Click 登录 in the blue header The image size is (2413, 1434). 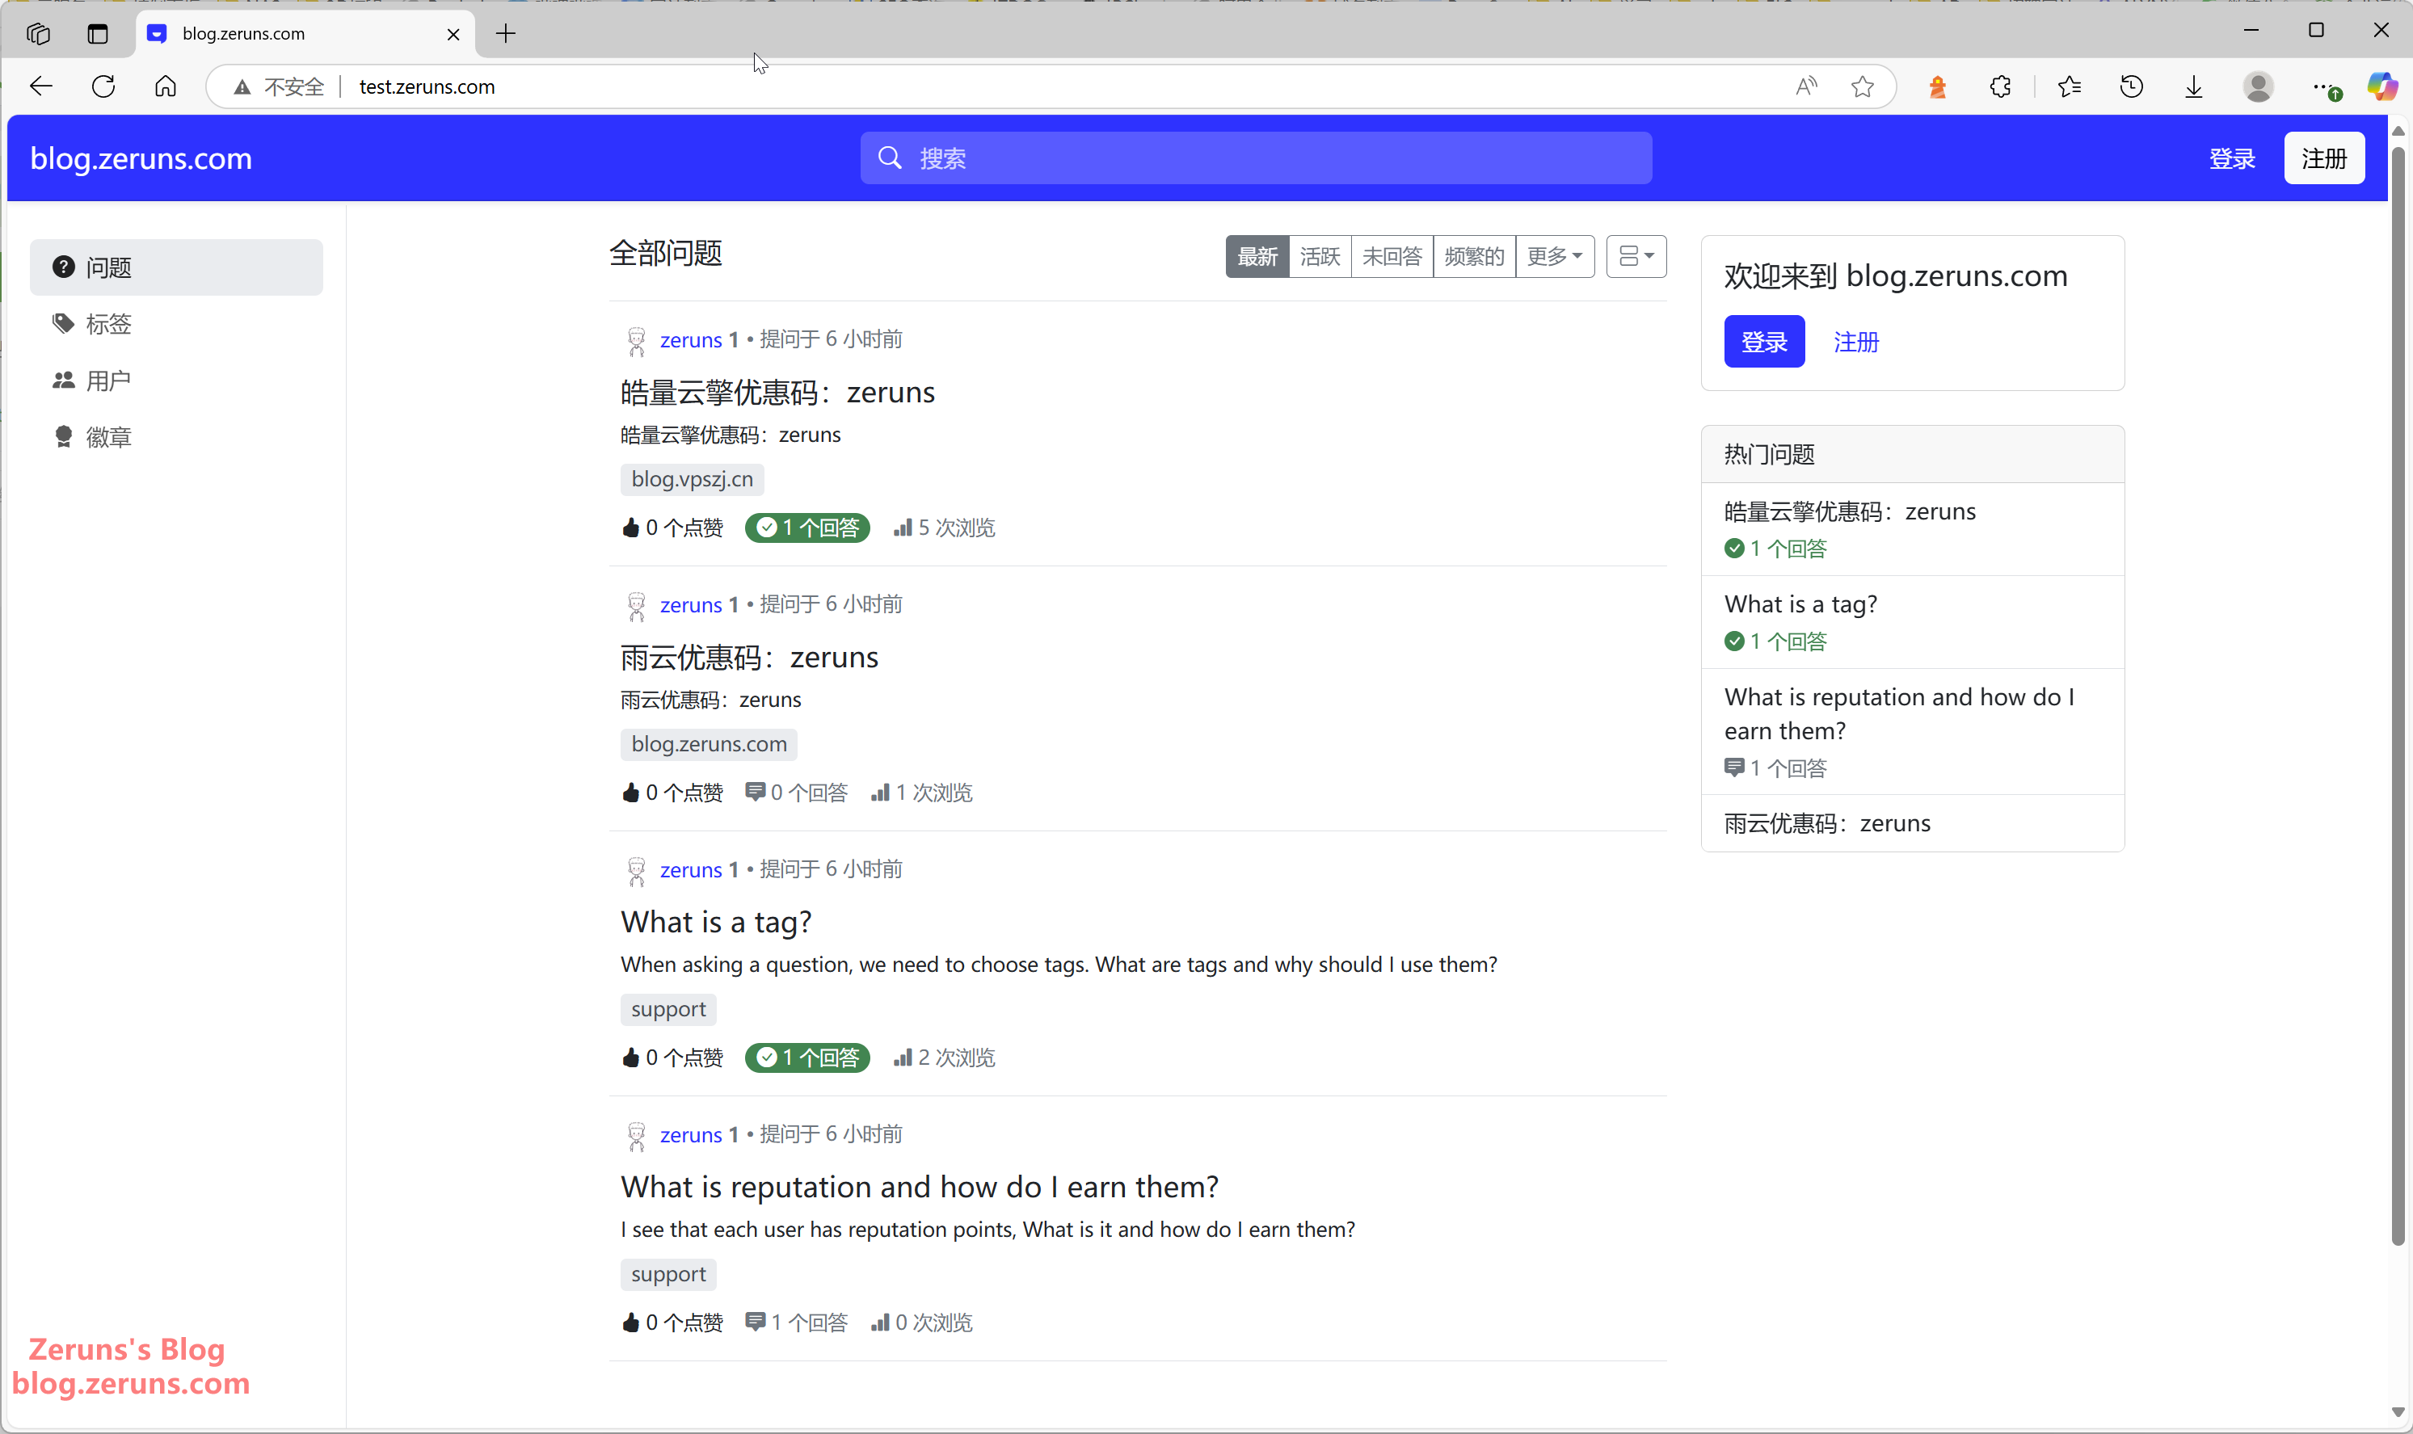(2232, 158)
